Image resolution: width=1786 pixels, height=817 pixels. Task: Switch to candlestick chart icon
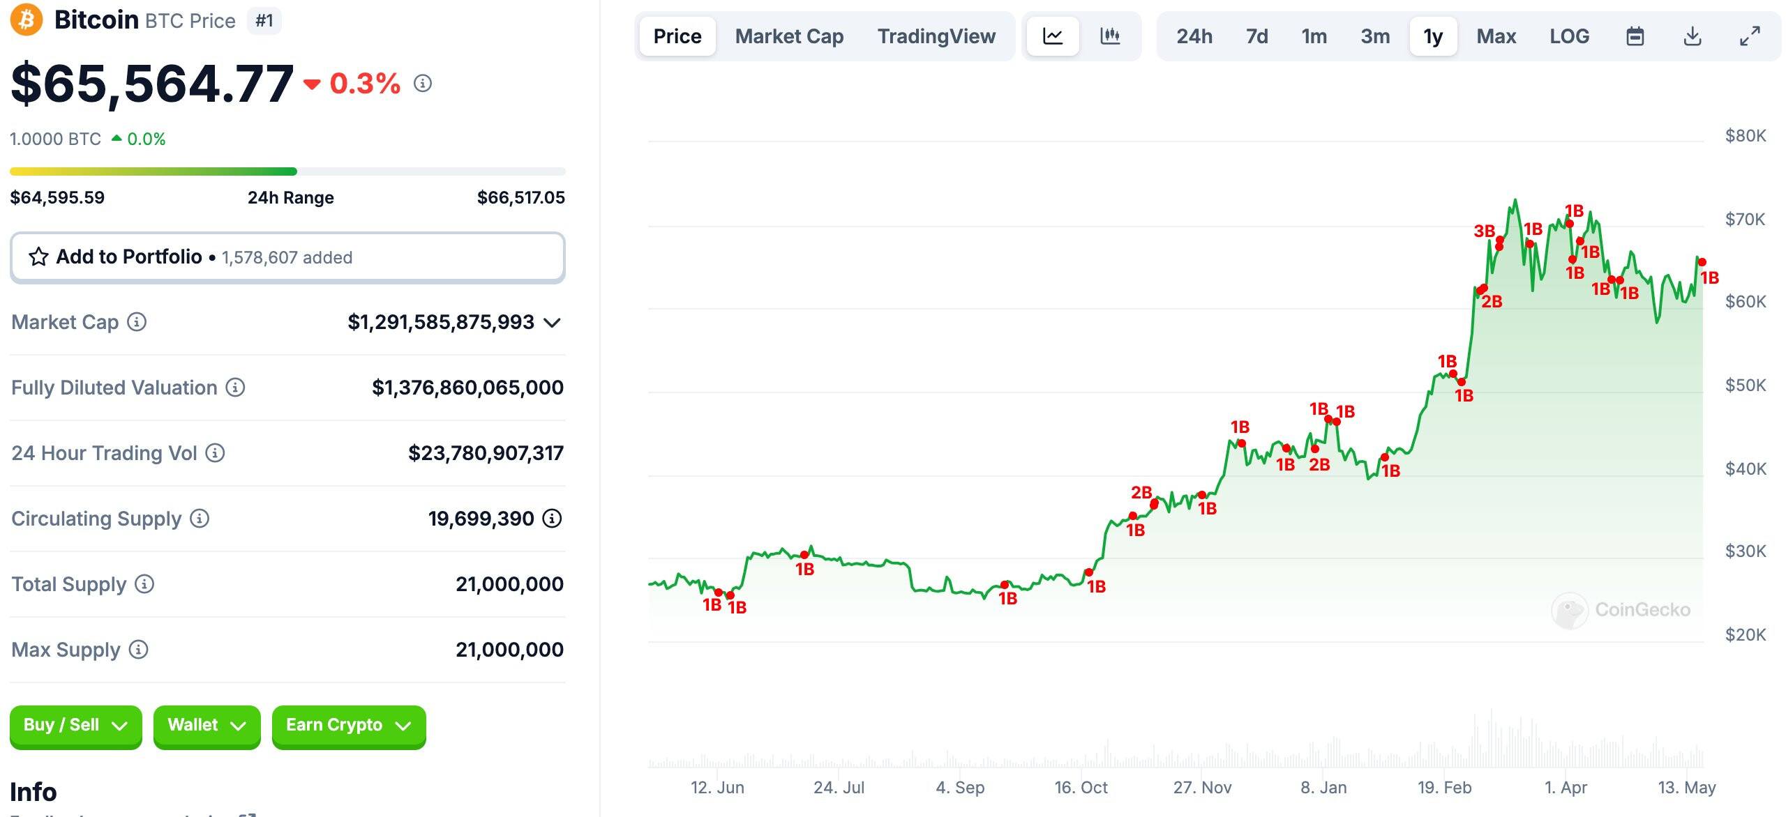point(1110,36)
